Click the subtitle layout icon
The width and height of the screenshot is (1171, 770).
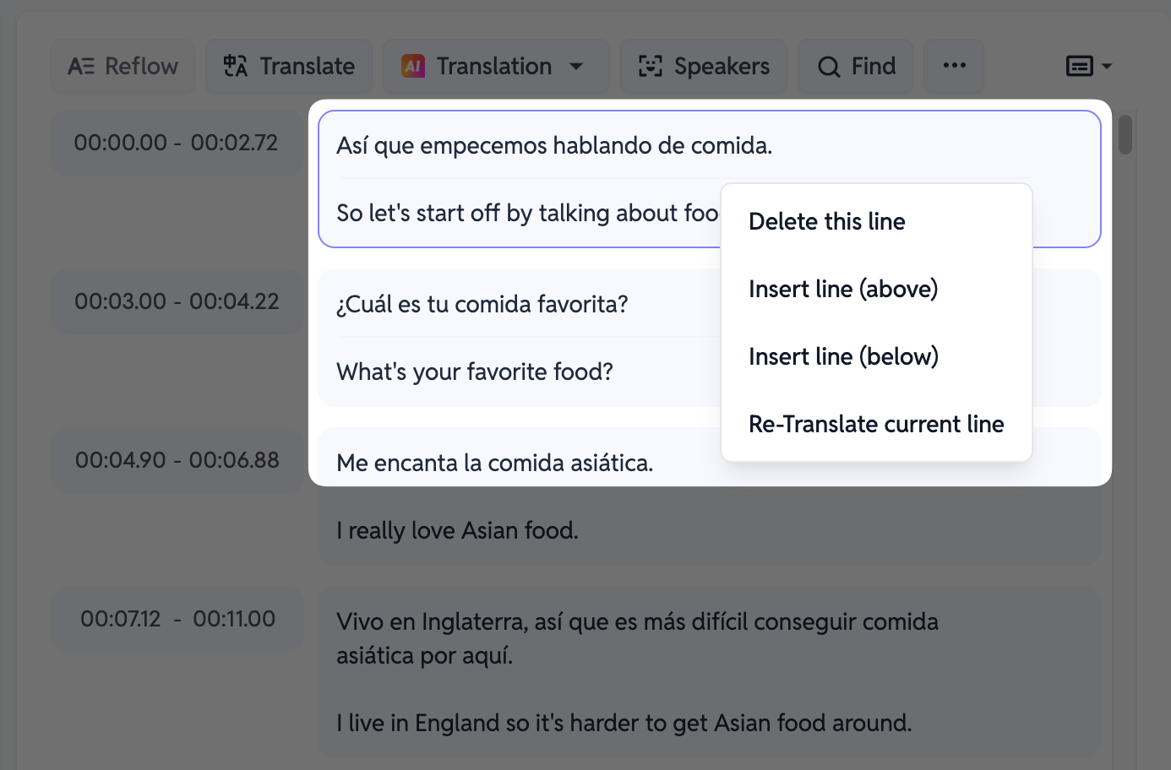tap(1080, 66)
